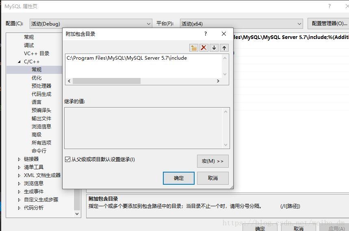The image size is (349, 231).
Task: Expand the 链接器 tree node
Action: click(19, 159)
